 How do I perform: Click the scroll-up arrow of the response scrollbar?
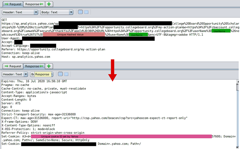click(238, 82)
